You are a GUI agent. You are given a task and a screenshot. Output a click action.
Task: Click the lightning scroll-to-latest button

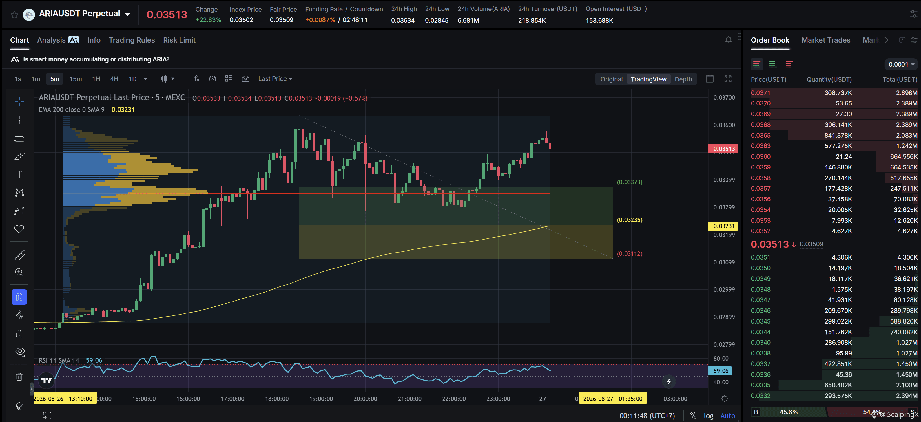[x=669, y=382]
